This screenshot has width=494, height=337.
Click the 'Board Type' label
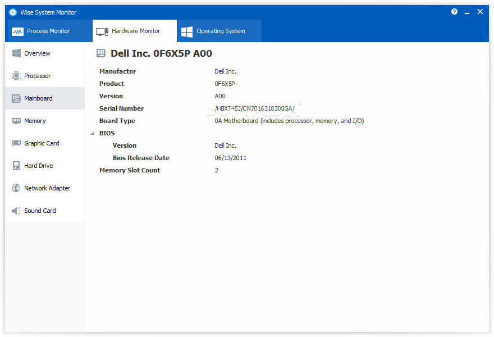tap(117, 121)
